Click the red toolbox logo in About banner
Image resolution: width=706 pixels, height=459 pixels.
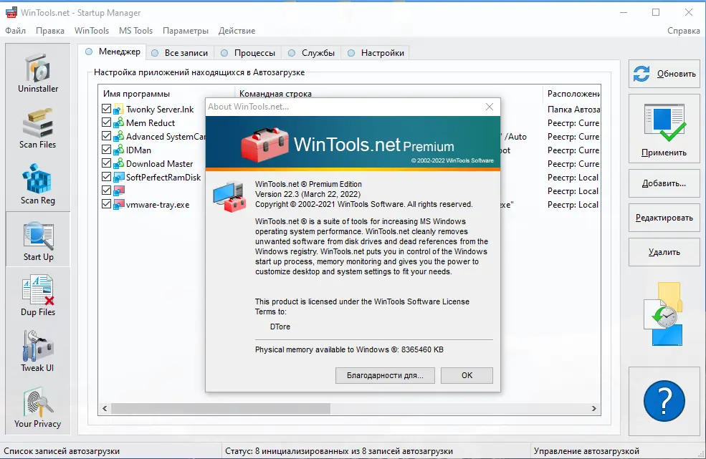(264, 144)
